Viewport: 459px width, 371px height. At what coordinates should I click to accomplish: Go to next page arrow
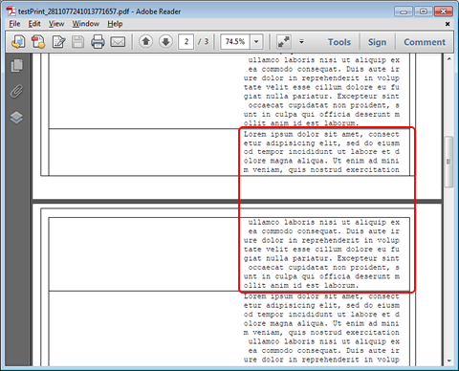165,41
